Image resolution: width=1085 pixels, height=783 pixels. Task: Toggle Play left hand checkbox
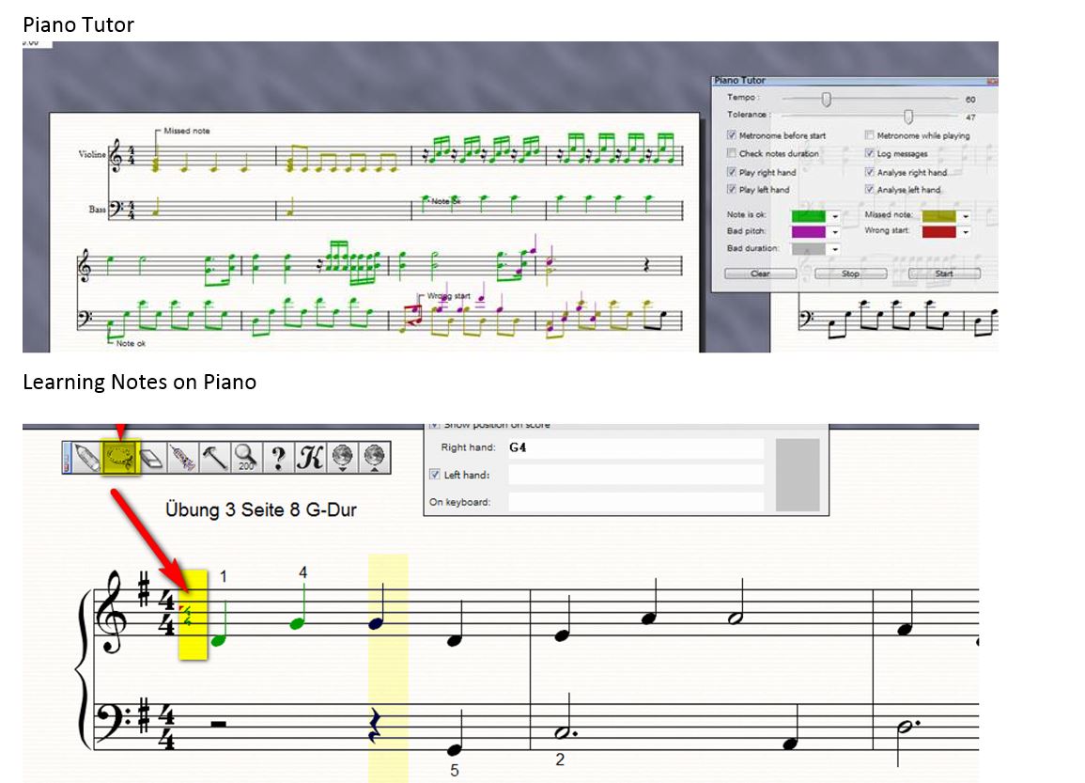[x=732, y=189]
